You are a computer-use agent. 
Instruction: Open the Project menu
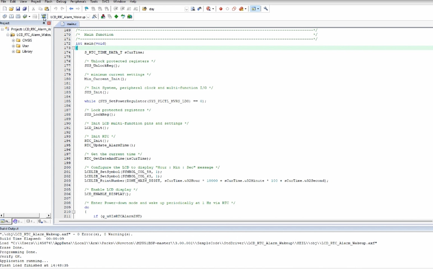(x=36, y=1)
